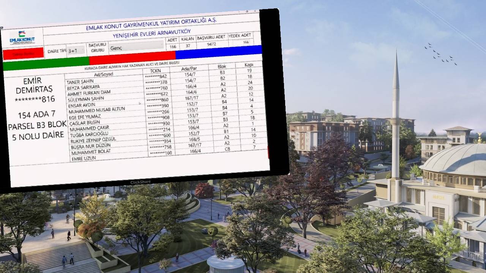
Task: Click the TCKN cell ending 842
Action: click(x=156, y=77)
